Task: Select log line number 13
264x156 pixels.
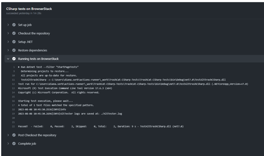Action: 13,88
